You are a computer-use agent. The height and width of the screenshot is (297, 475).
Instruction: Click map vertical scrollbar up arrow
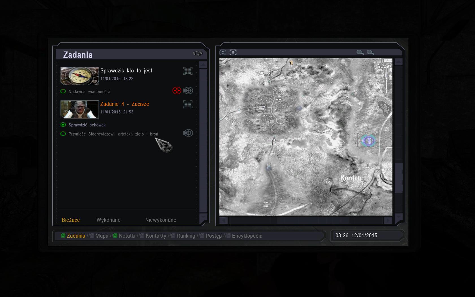(398, 62)
